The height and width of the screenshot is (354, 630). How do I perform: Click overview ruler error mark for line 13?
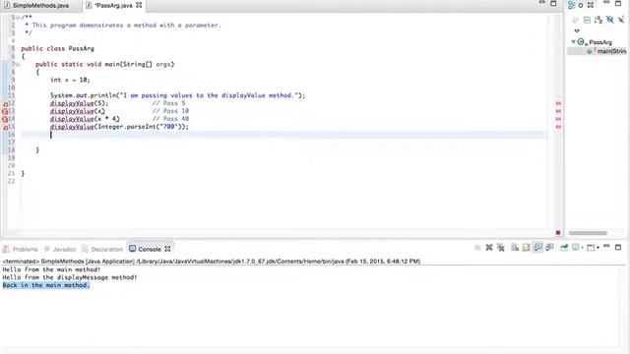(x=558, y=111)
